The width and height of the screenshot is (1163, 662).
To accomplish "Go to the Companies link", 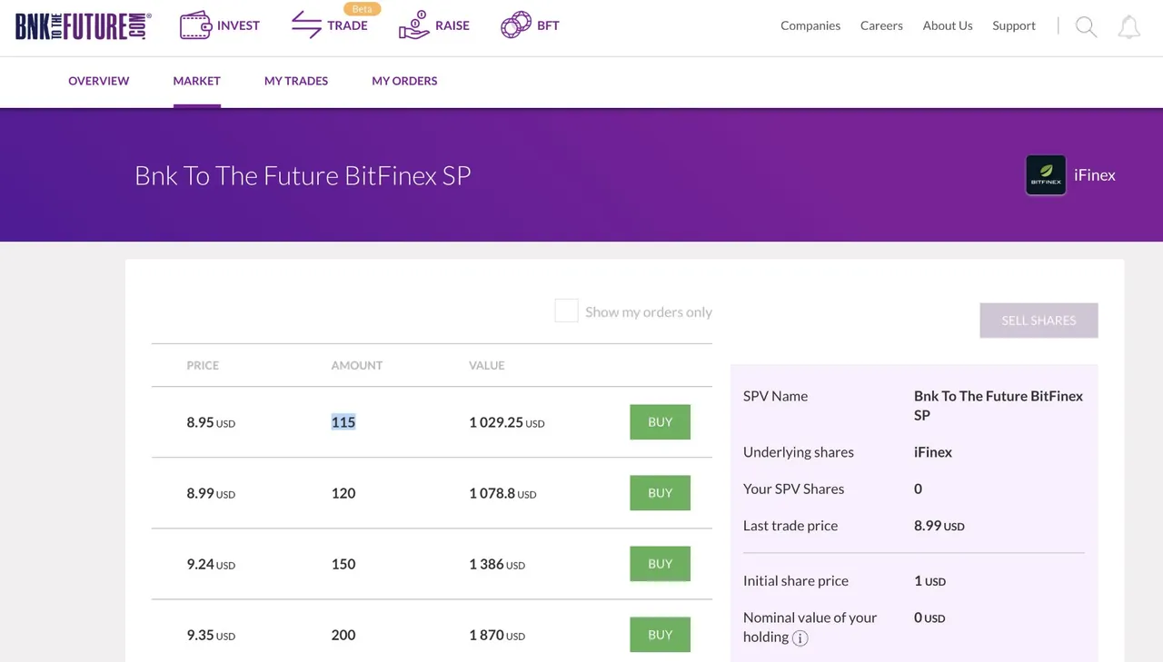I will click(810, 25).
